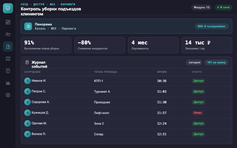
Task: Click the 10:36 time cell
Action: tap(162, 81)
